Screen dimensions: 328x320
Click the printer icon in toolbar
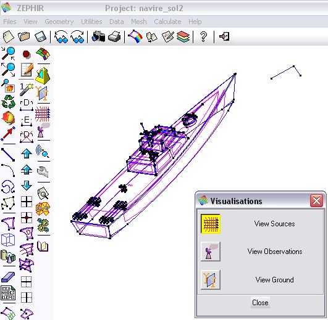click(114, 37)
